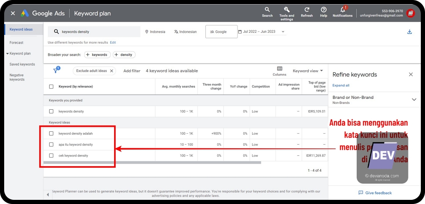Viewport: 425px width, 204px height.
Task: Open Tools and settings wrench menu
Action: click(287, 14)
